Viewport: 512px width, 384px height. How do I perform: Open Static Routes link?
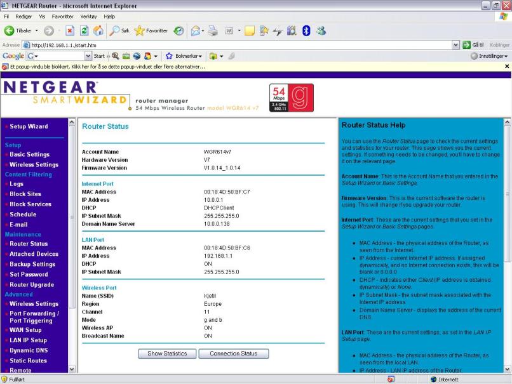pos(28,361)
